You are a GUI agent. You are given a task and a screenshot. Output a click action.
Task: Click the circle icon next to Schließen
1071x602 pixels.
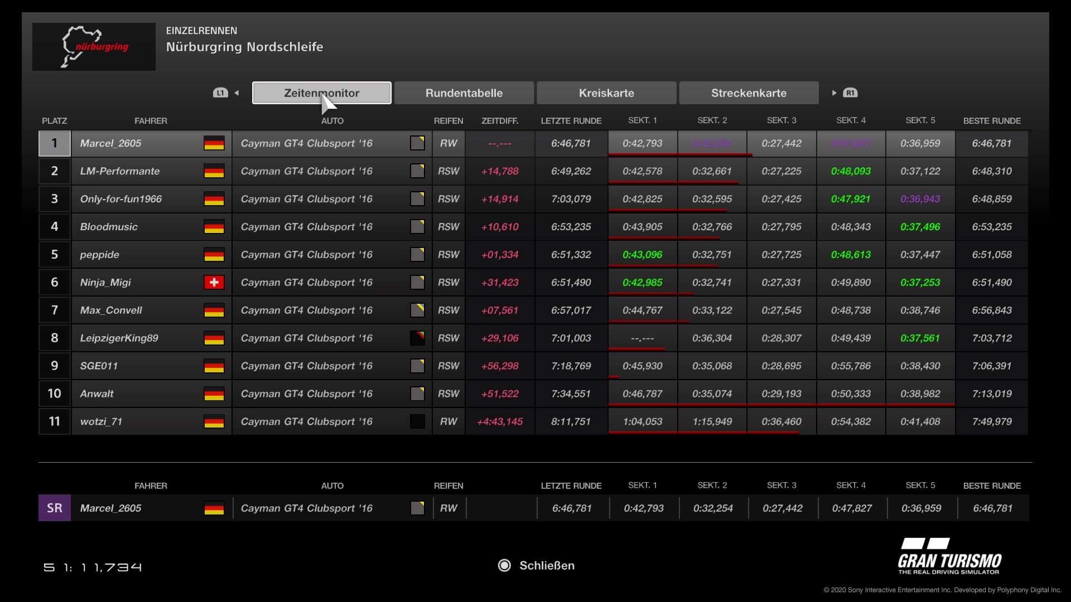(504, 566)
